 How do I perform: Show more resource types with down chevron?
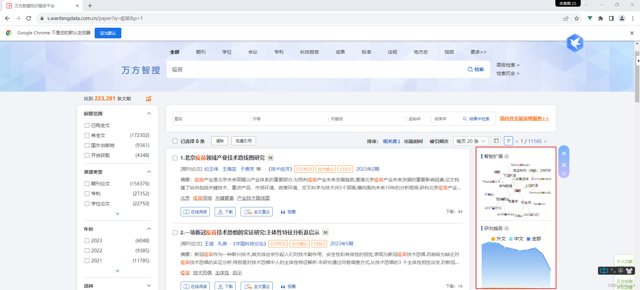pyautogui.click(x=117, y=214)
